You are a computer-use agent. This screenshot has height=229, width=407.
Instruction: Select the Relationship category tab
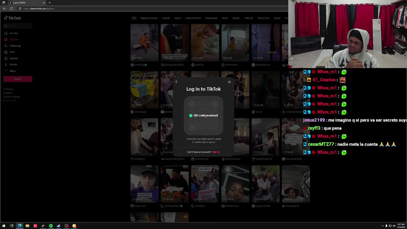coord(211,18)
